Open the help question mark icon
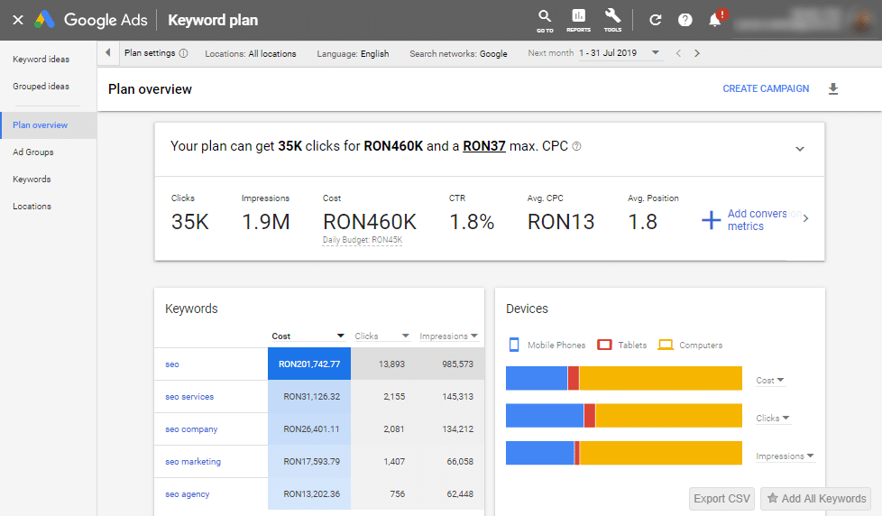The height and width of the screenshot is (516, 882). coord(684,20)
